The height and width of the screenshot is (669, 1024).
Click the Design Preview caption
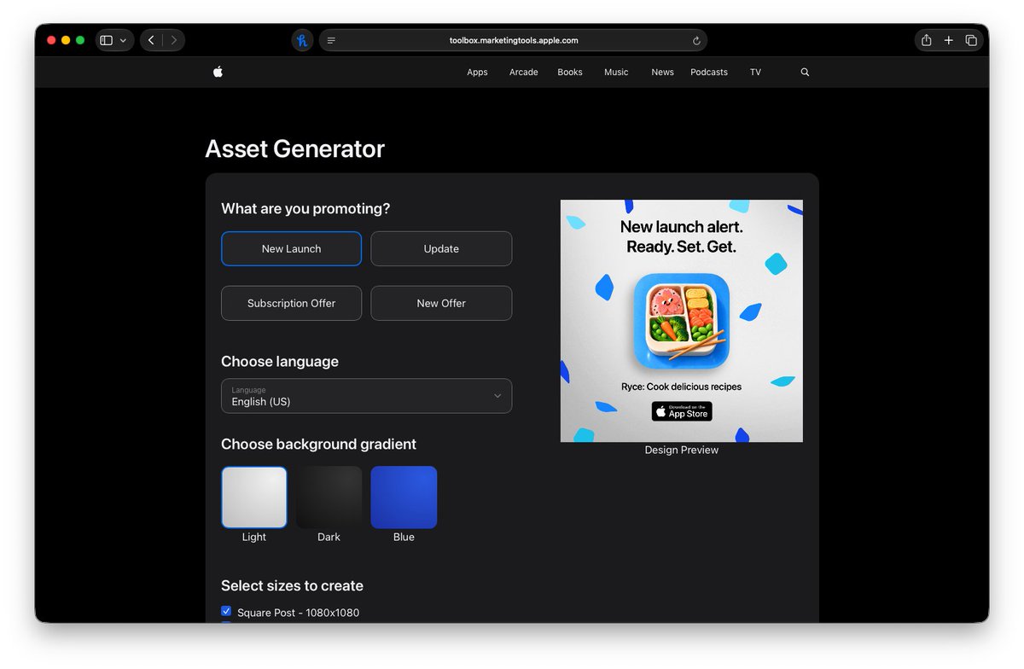pos(681,450)
